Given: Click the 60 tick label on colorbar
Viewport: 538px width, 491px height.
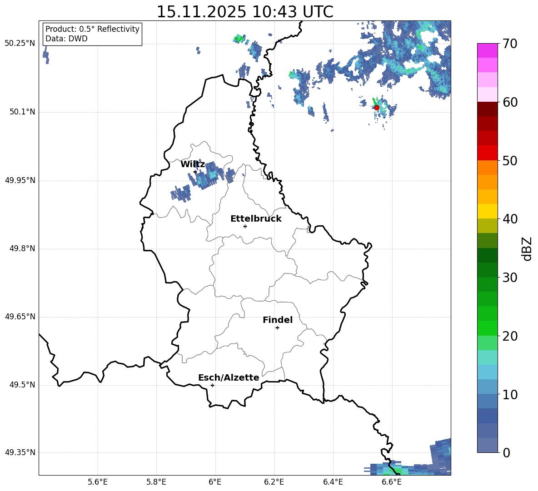Looking at the screenshot, I should click(x=510, y=102).
